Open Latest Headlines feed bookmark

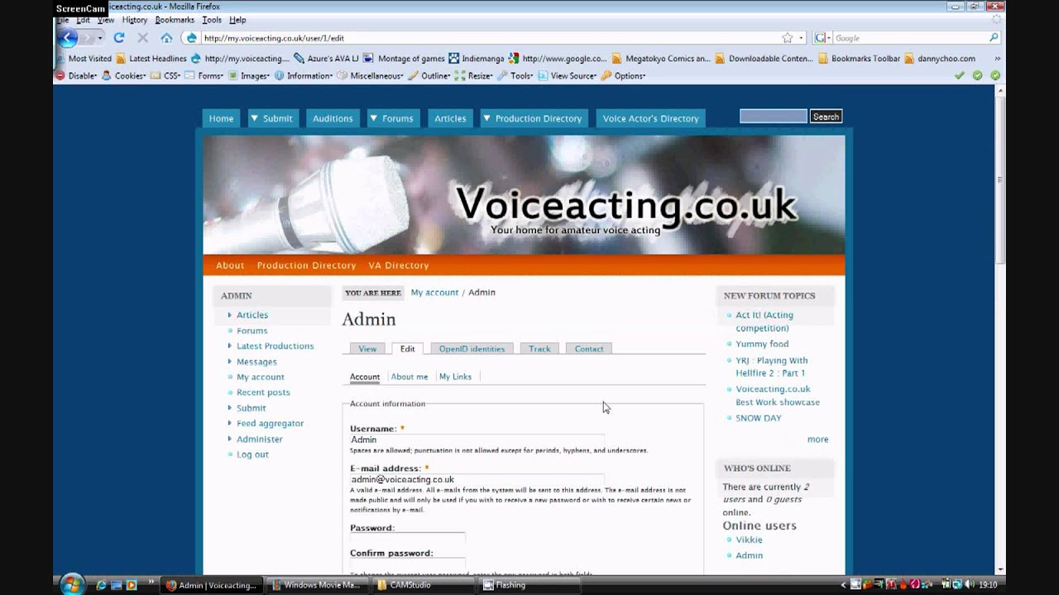[151, 59]
